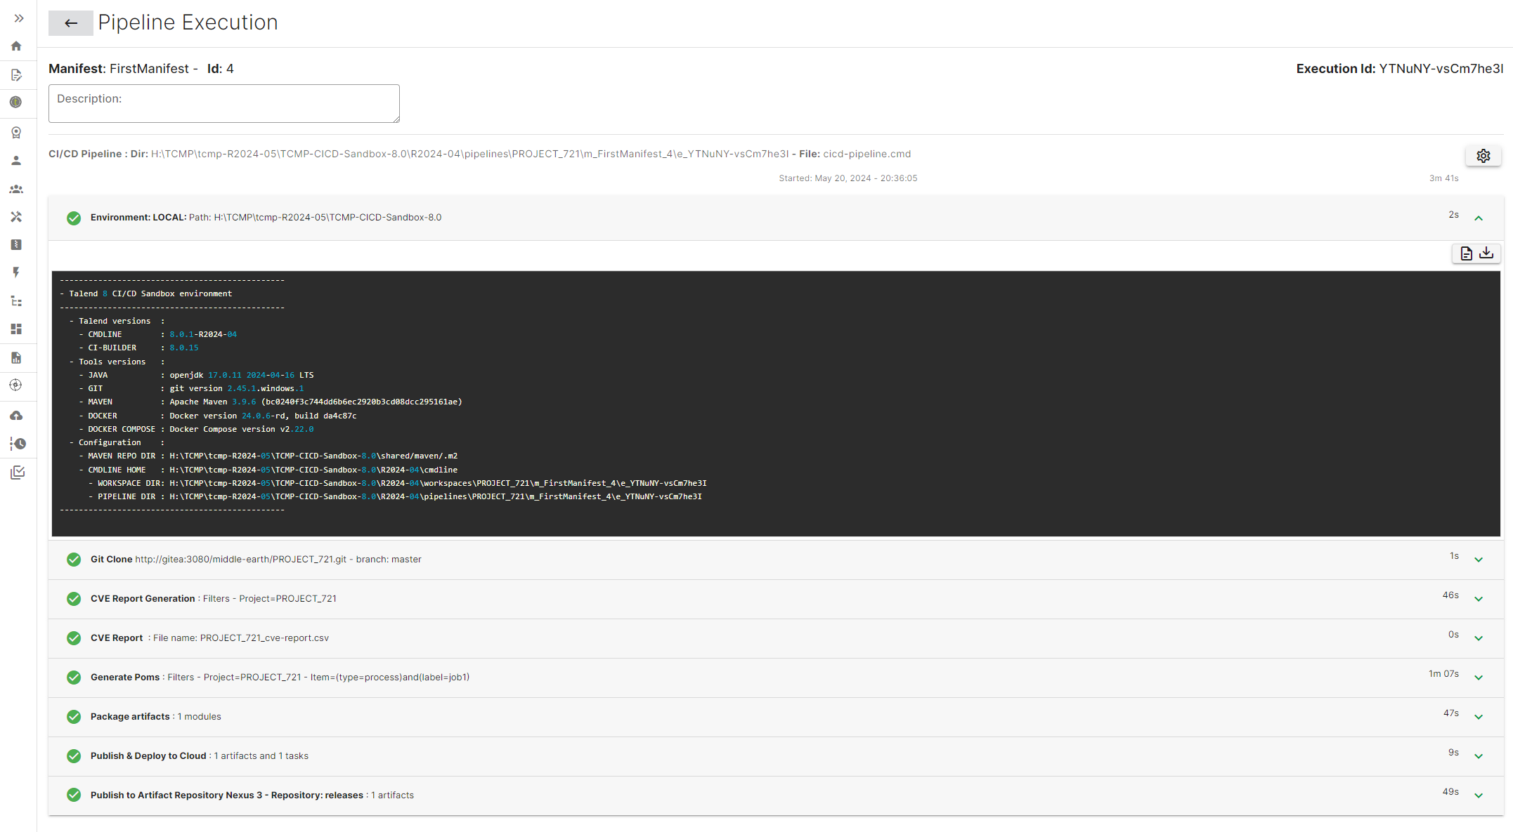The image size is (1513, 832).
Task: Click the round green logo sidebar icon
Action: (16, 103)
